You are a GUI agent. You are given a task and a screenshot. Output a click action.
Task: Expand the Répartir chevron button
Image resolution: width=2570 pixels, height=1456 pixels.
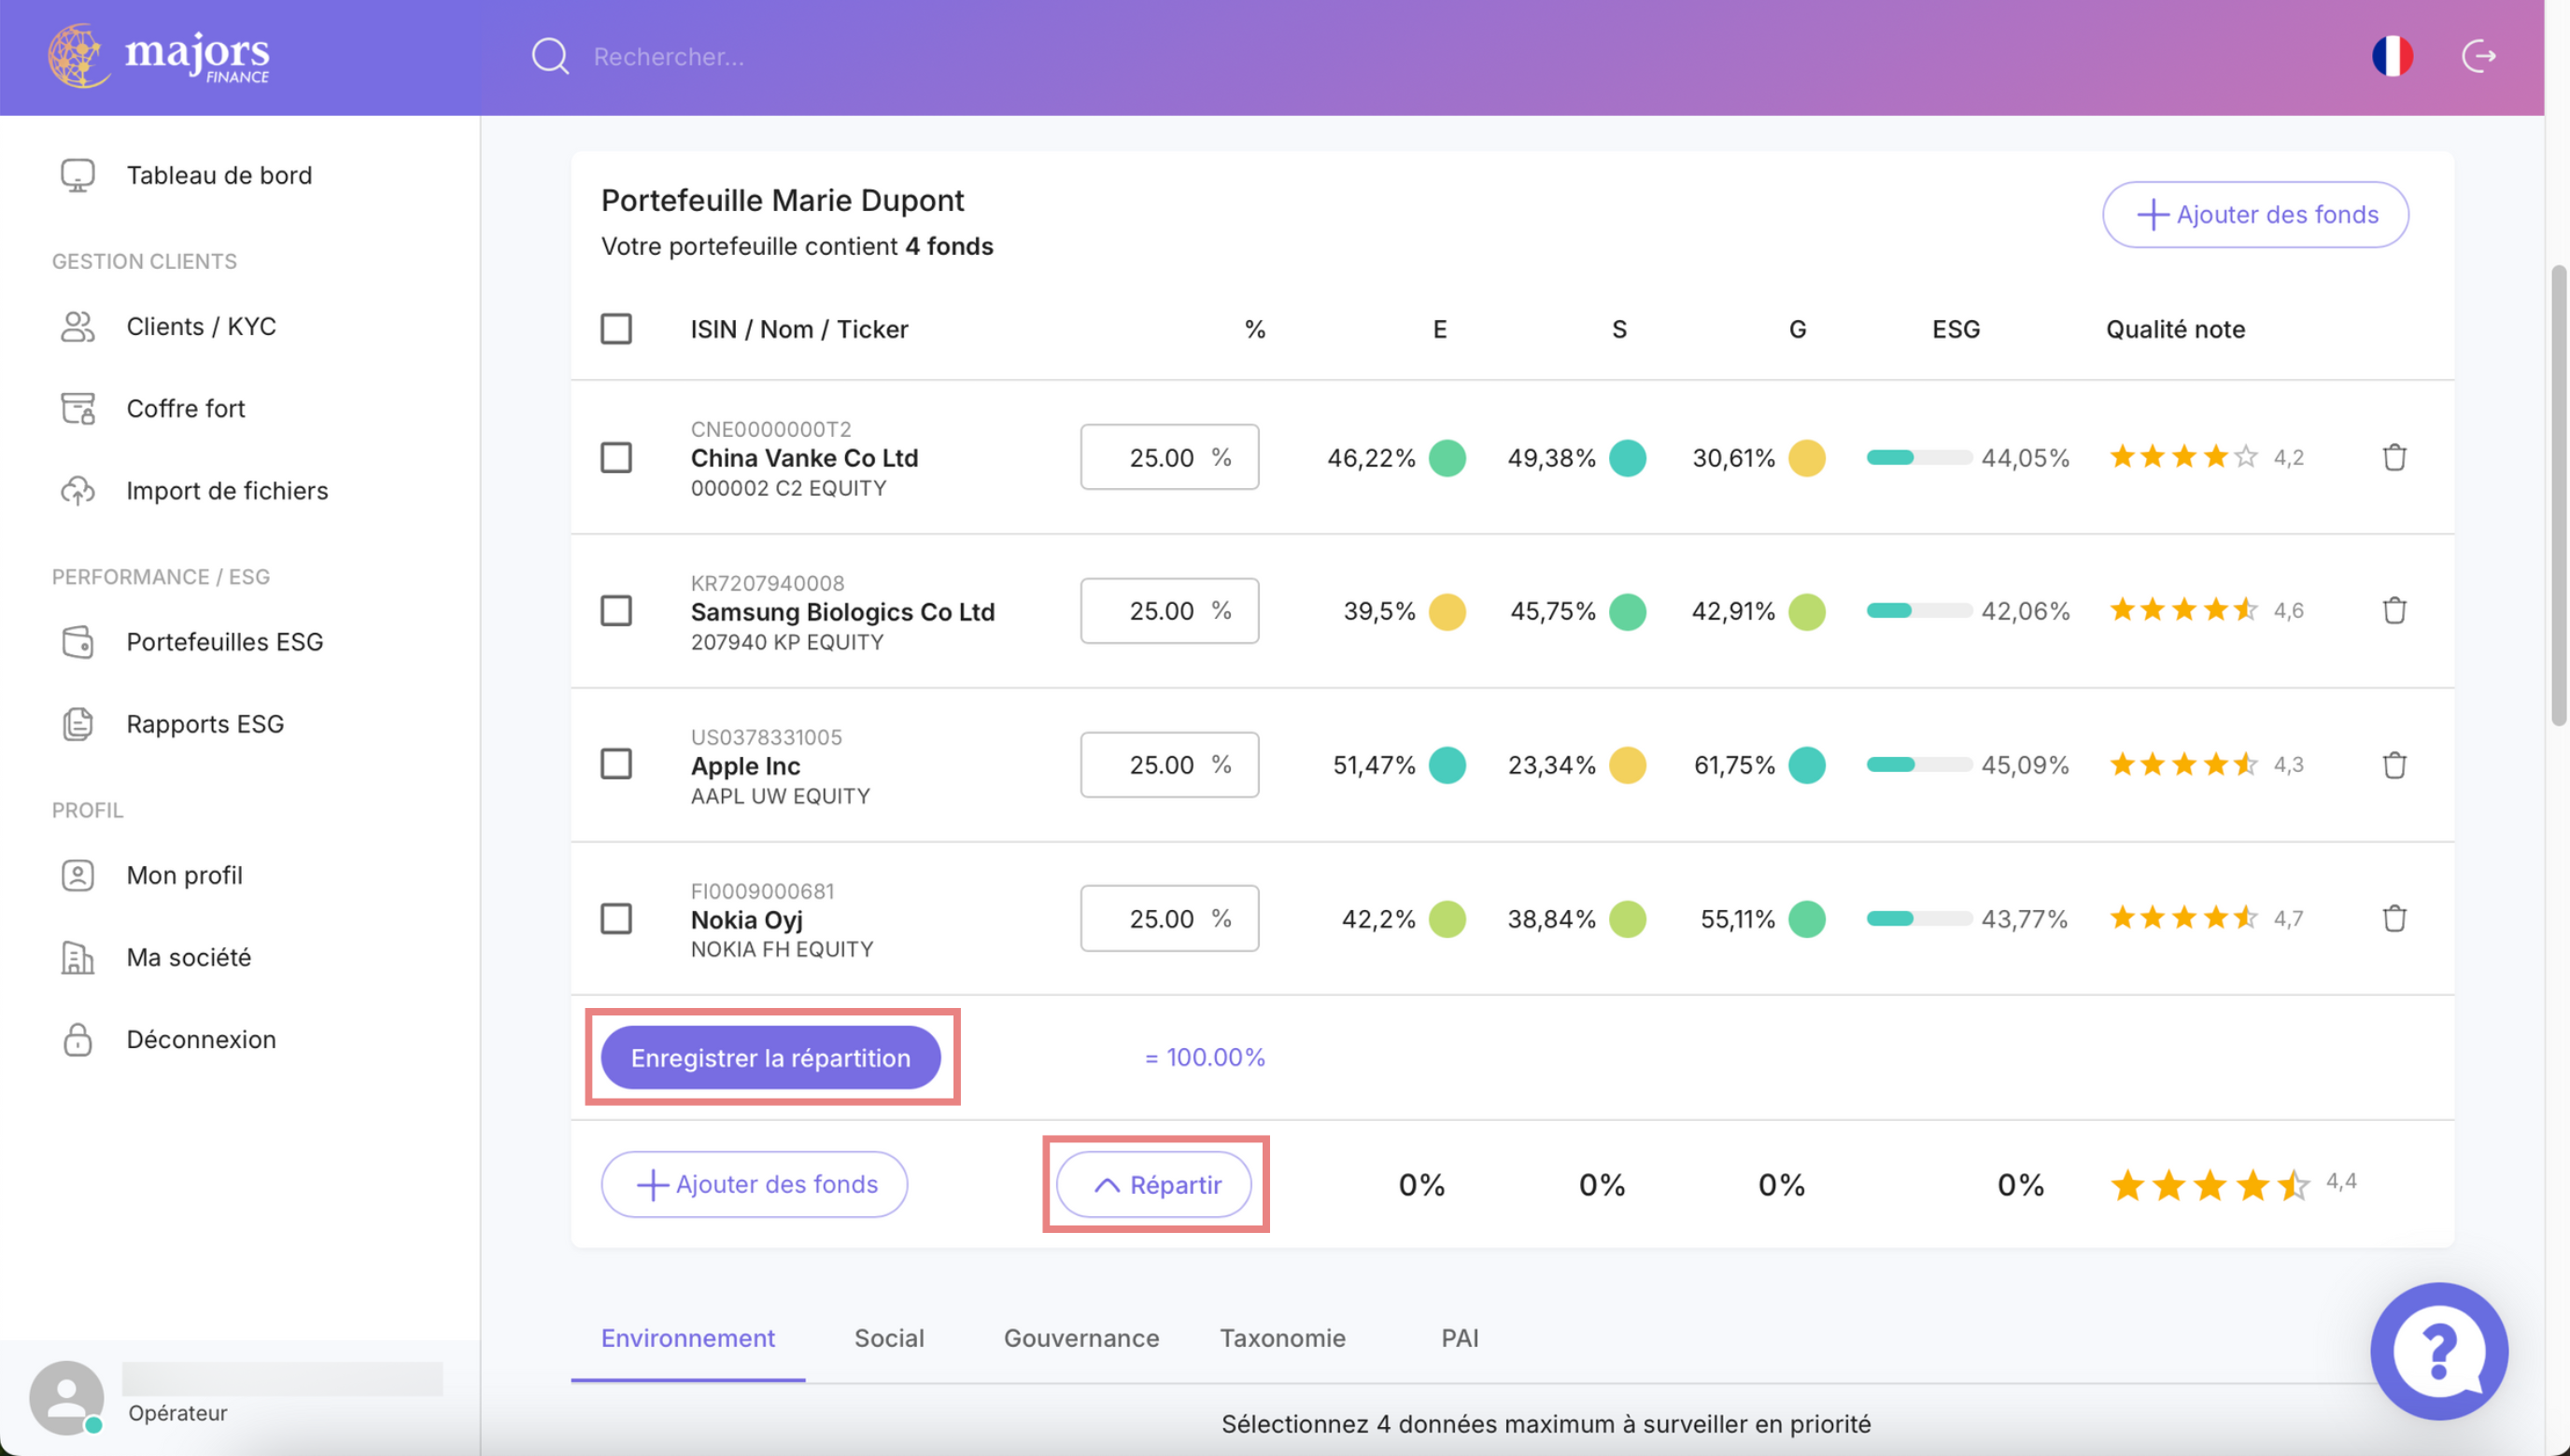pos(1153,1184)
